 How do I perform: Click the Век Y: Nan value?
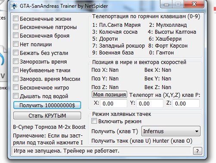(158, 79)
